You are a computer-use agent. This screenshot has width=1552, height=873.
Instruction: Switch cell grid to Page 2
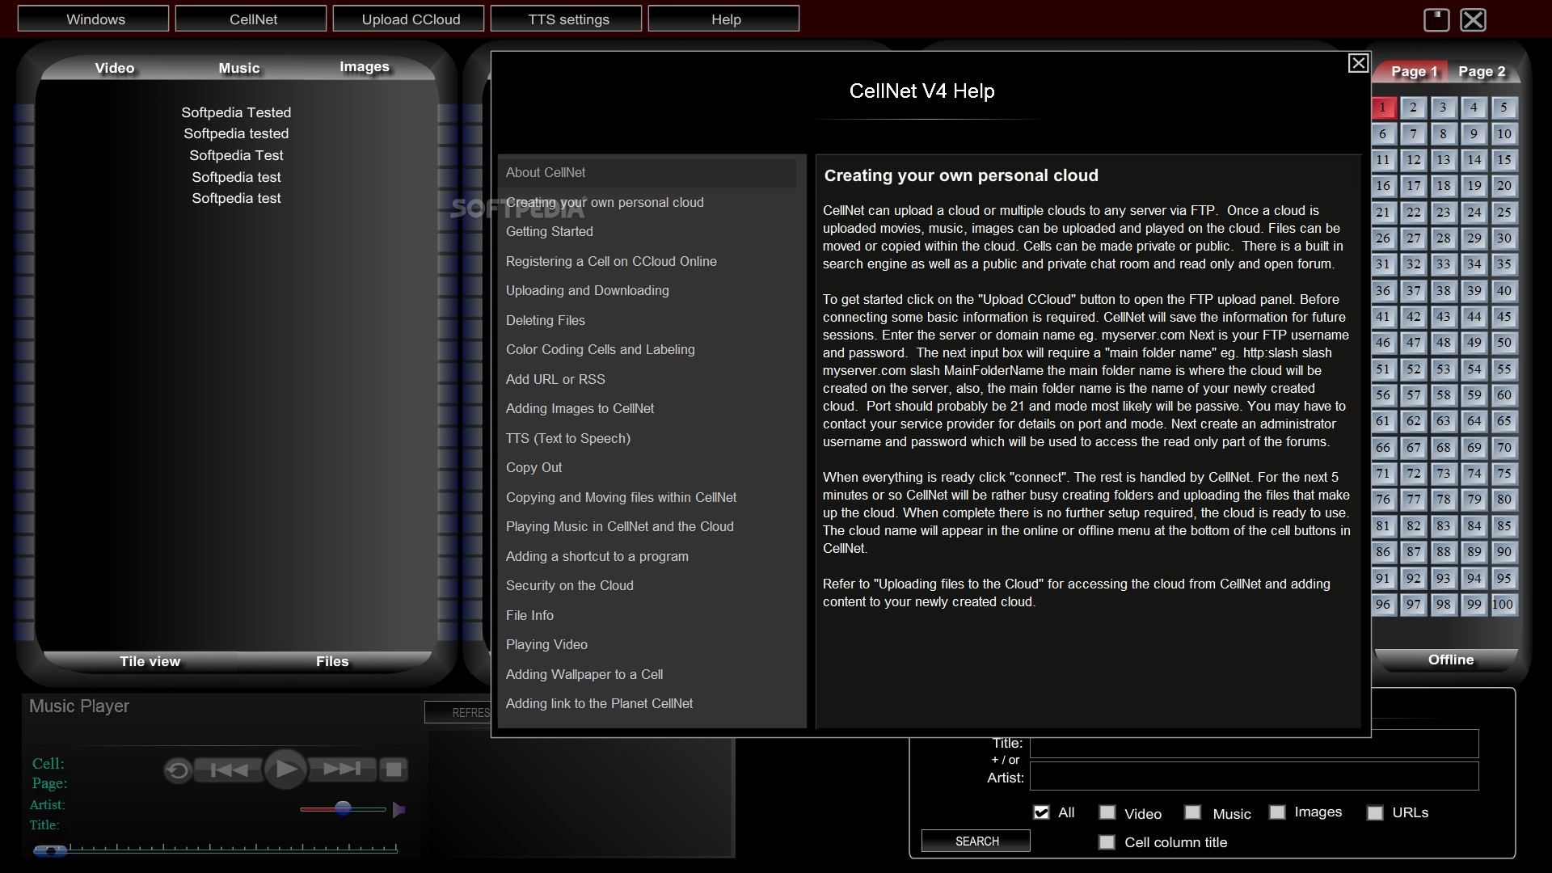pyautogui.click(x=1482, y=71)
